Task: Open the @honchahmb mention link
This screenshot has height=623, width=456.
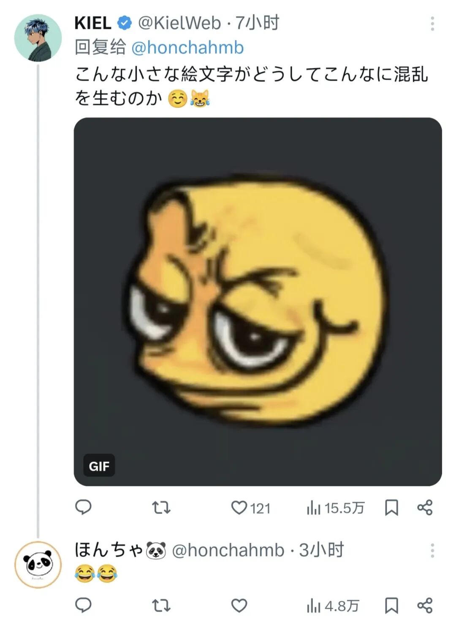Action: click(x=187, y=47)
